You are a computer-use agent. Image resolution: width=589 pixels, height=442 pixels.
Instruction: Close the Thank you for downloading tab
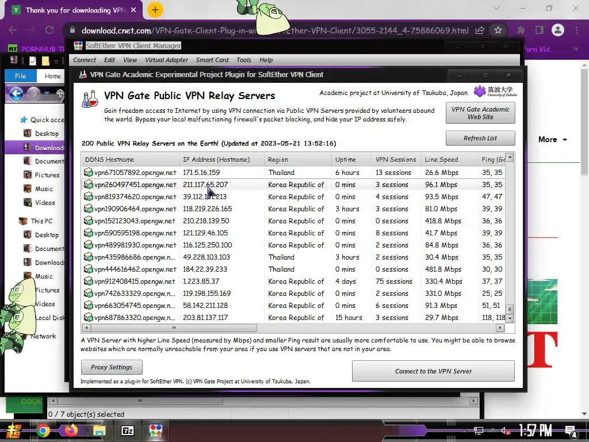(133, 10)
